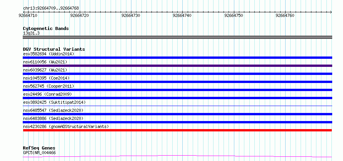Image resolution: width=343 pixels, height=161 pixels.
Task: Click ruler position 92664720
Action: tap(79, 15)
